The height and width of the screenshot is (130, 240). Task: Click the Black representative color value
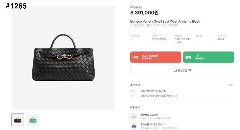[221, 39]
